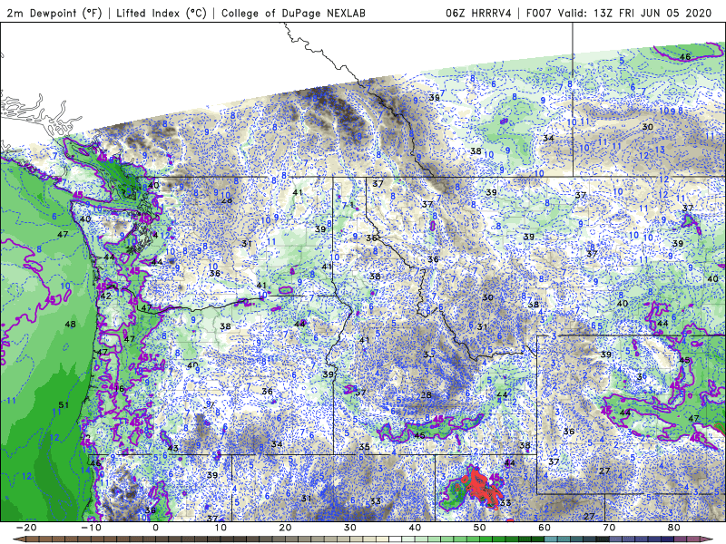
Task: Click the '42' dewpoint value on the coast
Action: coord(105,296)
